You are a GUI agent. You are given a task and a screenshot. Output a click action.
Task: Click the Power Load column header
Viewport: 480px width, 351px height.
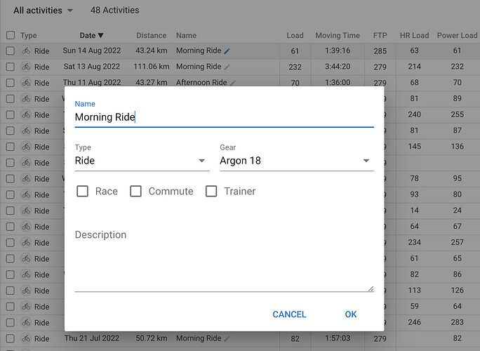tap(457, 36)
